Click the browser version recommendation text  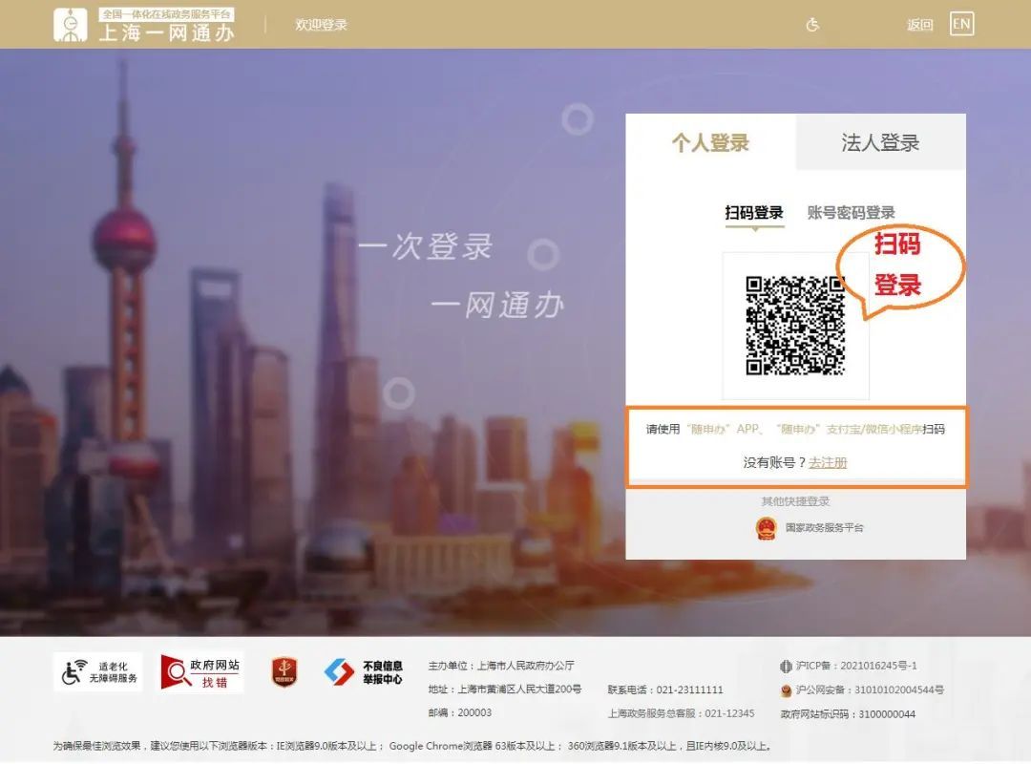point(412,746)
